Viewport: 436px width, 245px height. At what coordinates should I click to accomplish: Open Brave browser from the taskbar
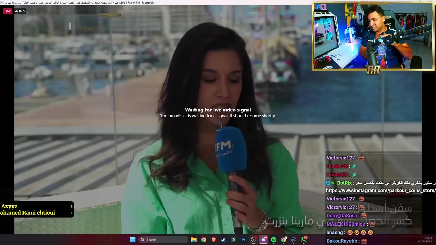[x=214, y=240]
